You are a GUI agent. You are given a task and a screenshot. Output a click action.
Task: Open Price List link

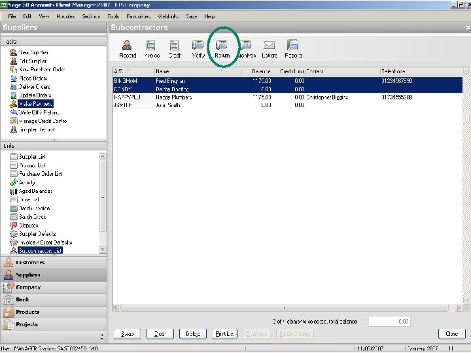(x=25, y=199)
